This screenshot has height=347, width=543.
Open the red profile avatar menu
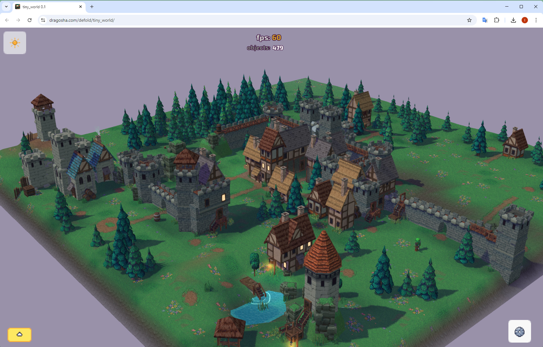pos(524,20)
